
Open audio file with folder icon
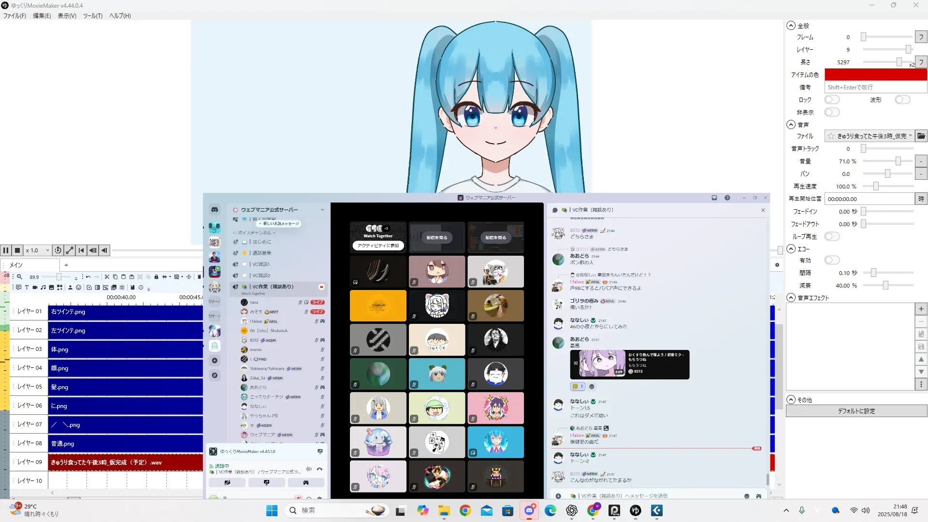tap(921, 136)
